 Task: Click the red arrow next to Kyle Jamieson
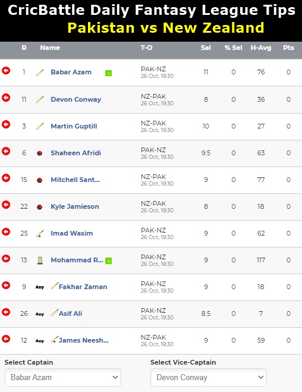pos(6,205)
